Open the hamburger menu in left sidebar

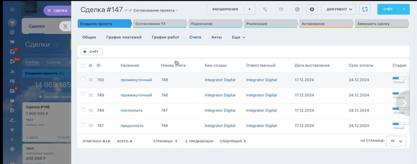pyautogui.click(x=12, y=10)
